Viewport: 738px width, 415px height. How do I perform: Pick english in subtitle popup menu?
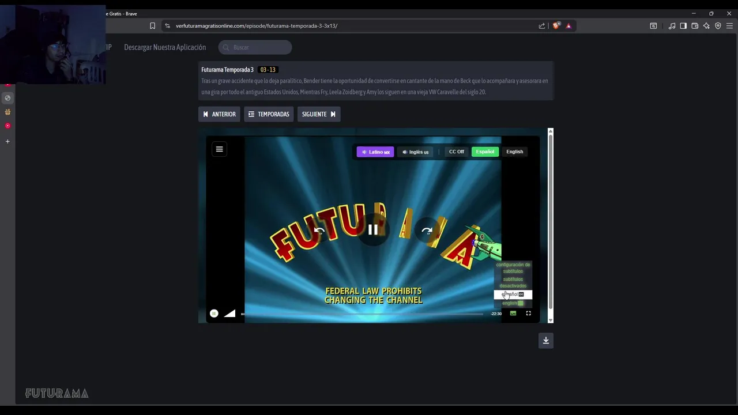pos(513,303)
